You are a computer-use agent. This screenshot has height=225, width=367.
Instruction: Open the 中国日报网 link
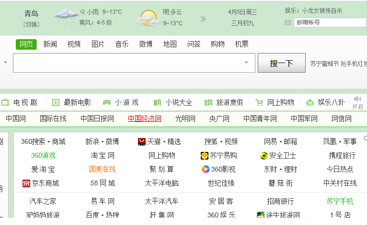(97, 119)
